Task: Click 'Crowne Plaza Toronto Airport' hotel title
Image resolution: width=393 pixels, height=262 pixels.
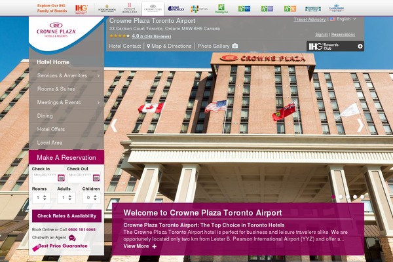Action: (152, 21)
